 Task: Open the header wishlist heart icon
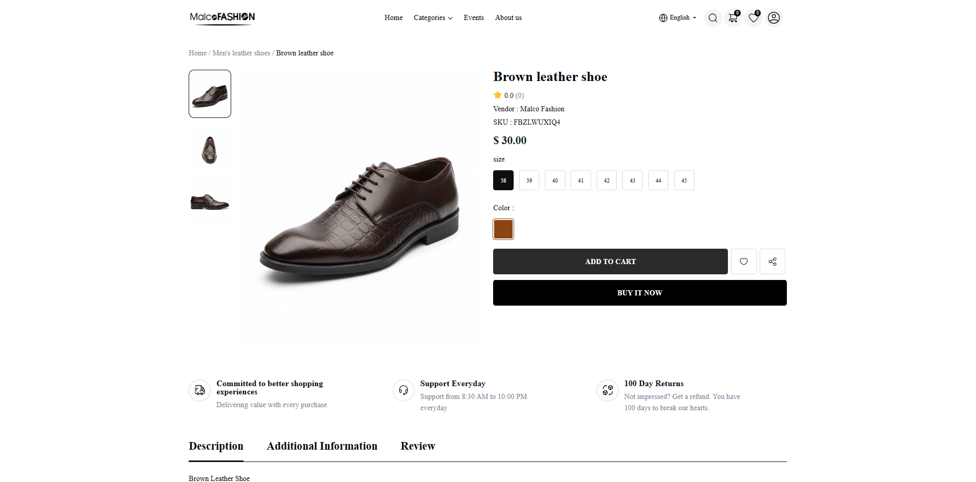pyautogui.click(x=753, y=18)
